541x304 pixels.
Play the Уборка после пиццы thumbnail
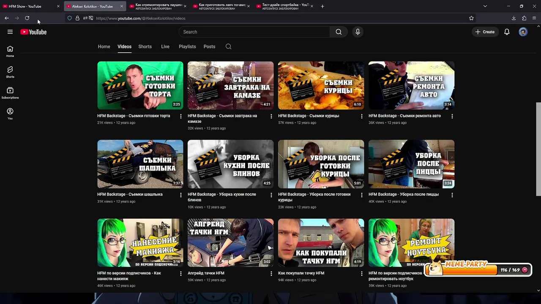pyautogui.click(x=411, y=164)
